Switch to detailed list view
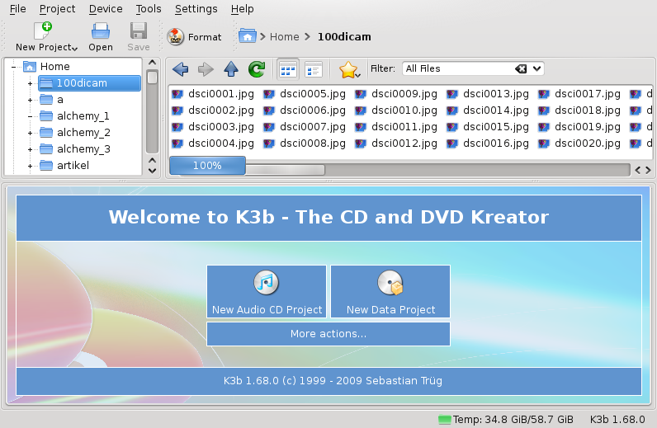Screen dimensions: 657x428 tap(314, 69)
